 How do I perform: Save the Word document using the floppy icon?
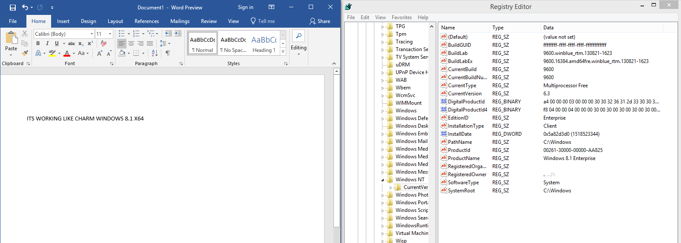pos(12,7)
